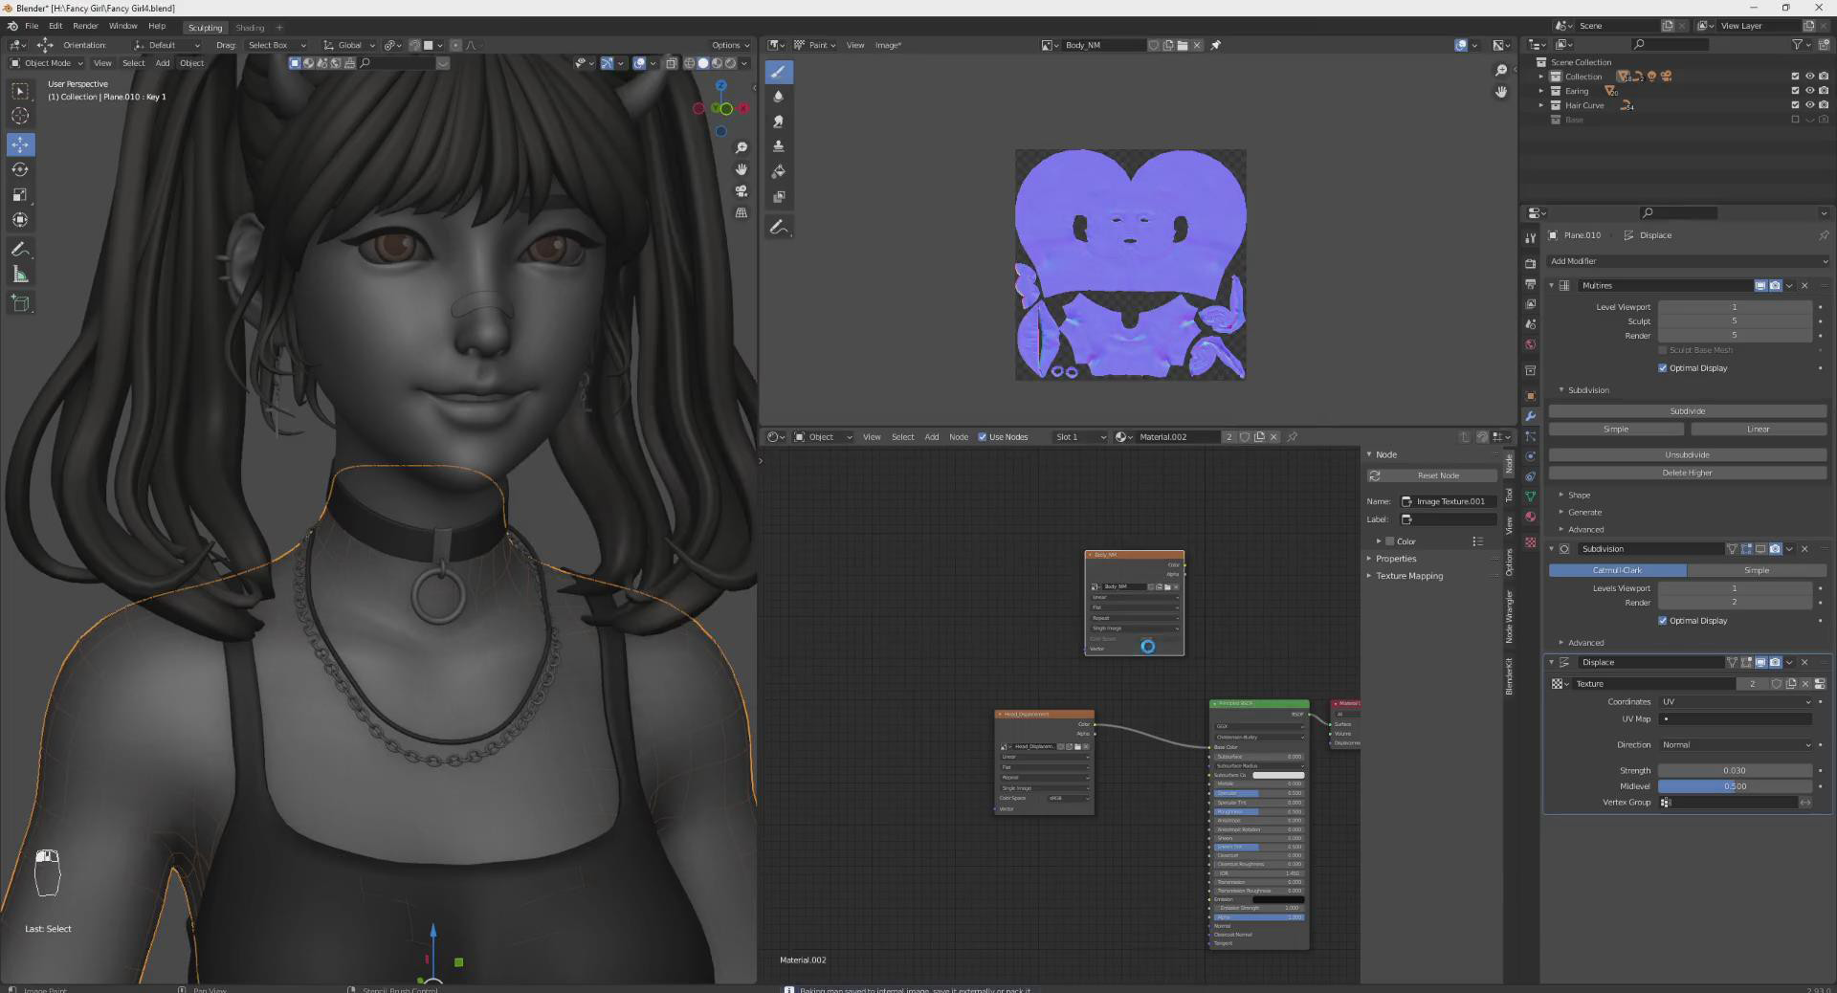Open the File menu

tap(32, 26)
